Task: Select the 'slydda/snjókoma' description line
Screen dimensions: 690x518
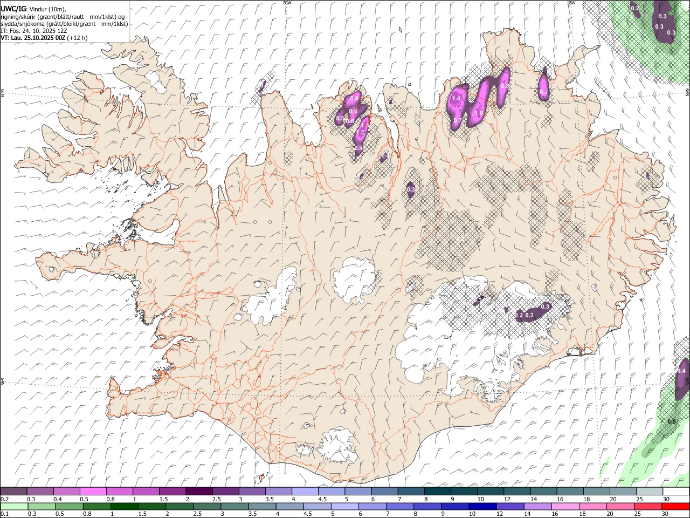Action: (64, 24)
